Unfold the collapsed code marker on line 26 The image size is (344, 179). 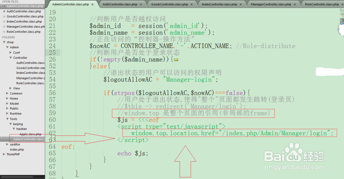(176, 59)
